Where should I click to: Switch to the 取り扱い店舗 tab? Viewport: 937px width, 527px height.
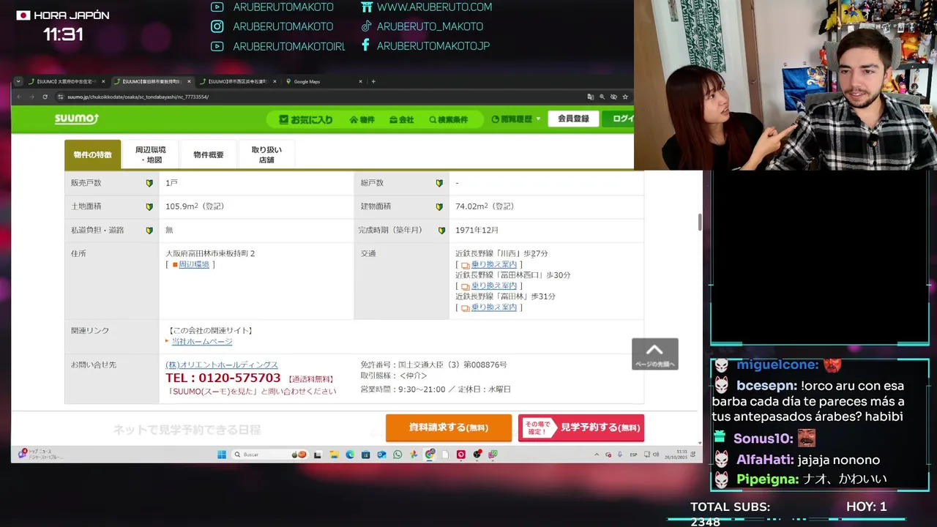266,154
